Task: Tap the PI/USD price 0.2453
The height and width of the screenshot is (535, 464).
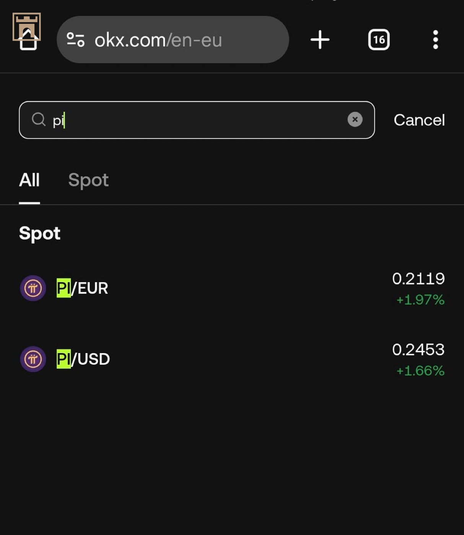Action: tap(418, 349)
